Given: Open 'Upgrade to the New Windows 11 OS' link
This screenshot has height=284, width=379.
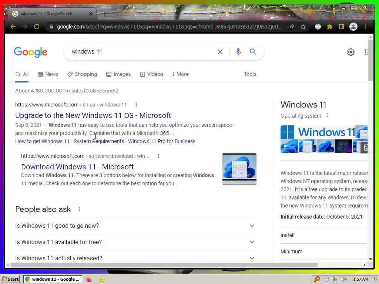Looking at the screenshot, I should click(93, 115).
